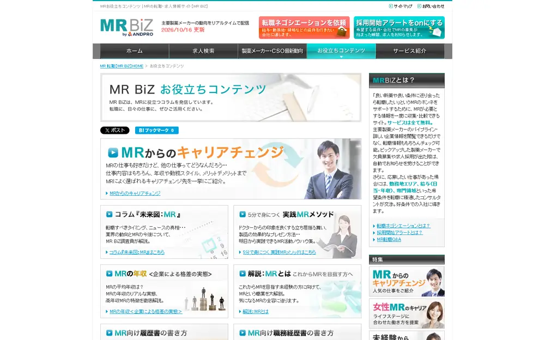The width and height of the screenshot is (545, 340).
Task: Open the MRからのキャリアチェンジ text link
Action: (x=135, y=193)
